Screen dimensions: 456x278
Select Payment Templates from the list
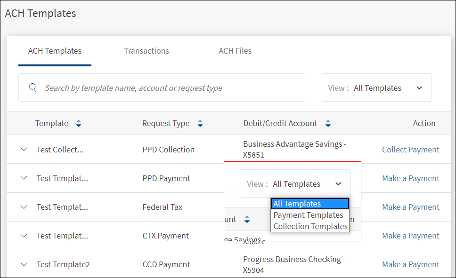click(308, 215)
